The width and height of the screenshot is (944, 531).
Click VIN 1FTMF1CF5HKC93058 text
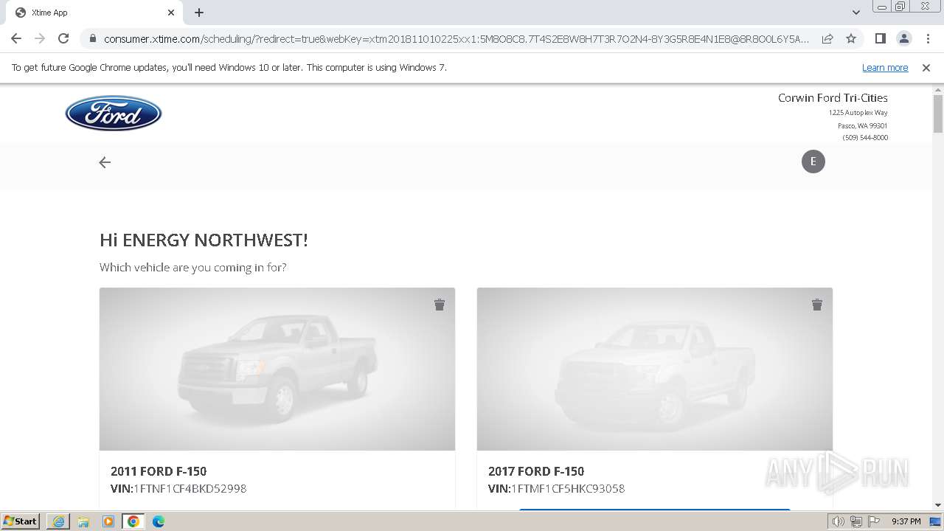pos(556,488)
